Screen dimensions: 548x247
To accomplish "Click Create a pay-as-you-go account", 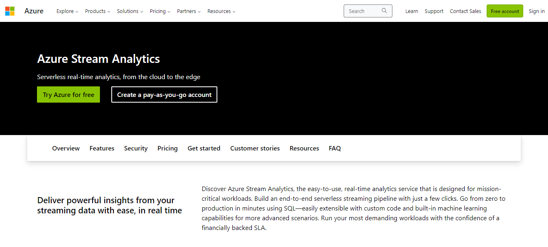I will pos(164,94).
